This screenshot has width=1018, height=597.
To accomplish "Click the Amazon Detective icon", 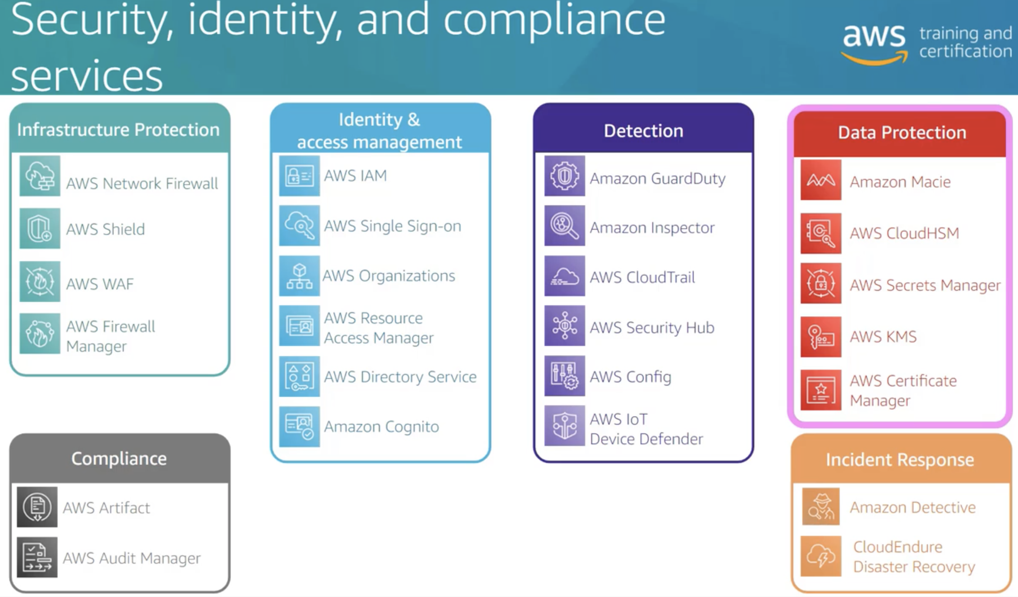I will pos(821,506).
